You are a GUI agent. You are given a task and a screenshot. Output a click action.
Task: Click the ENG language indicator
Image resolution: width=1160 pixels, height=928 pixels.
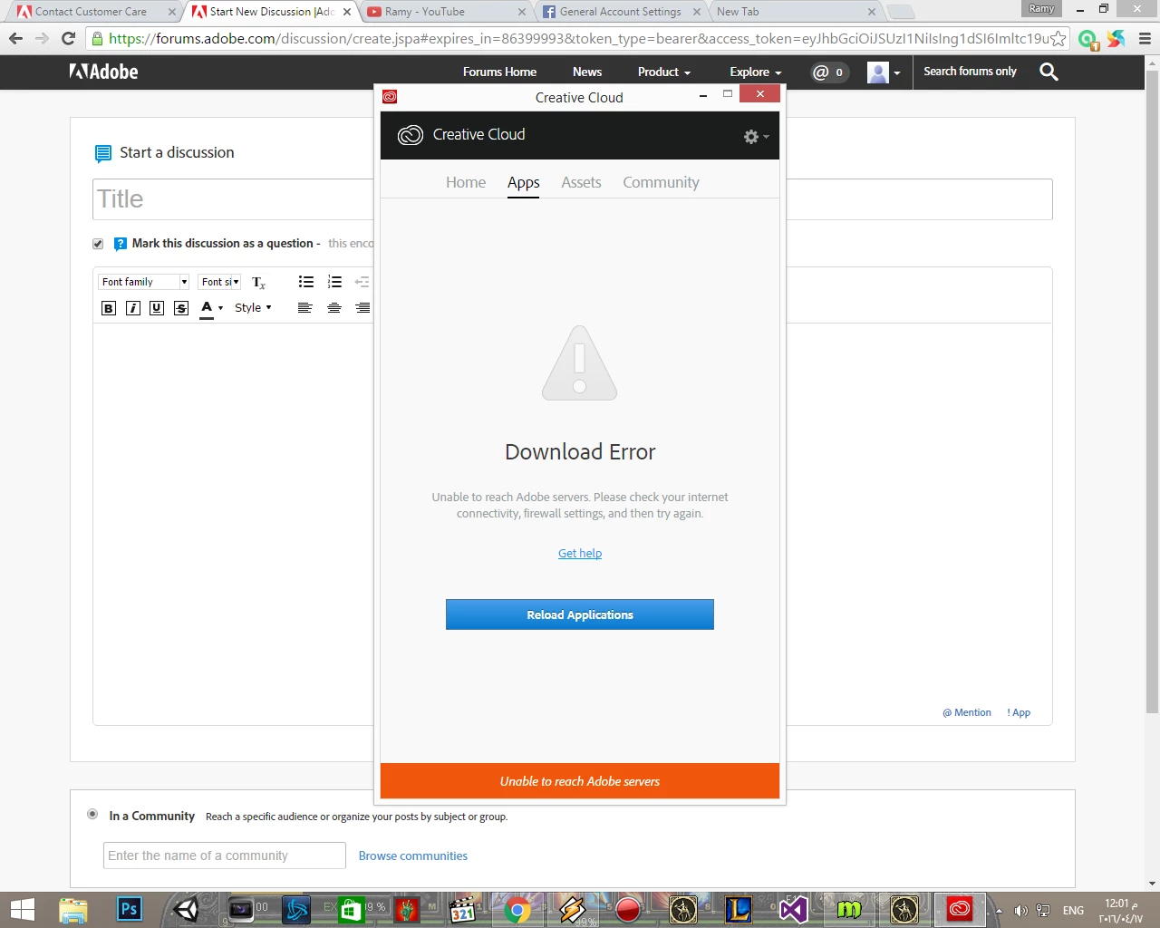[x=1073, y=911]
